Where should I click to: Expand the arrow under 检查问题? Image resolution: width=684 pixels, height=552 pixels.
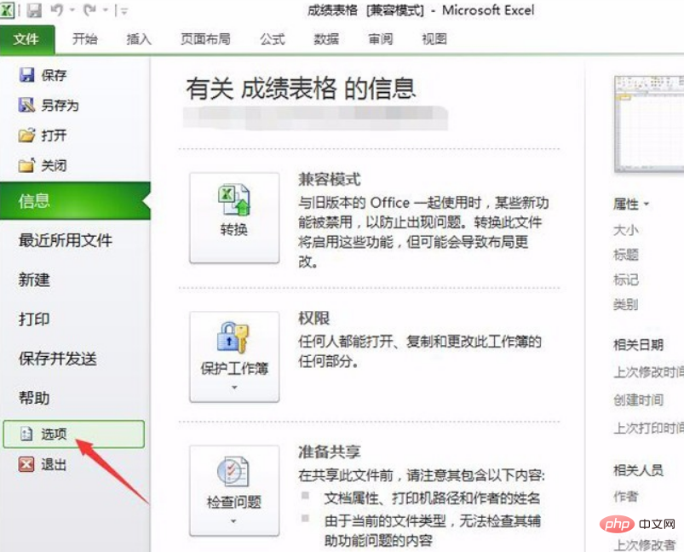(233, 521)
